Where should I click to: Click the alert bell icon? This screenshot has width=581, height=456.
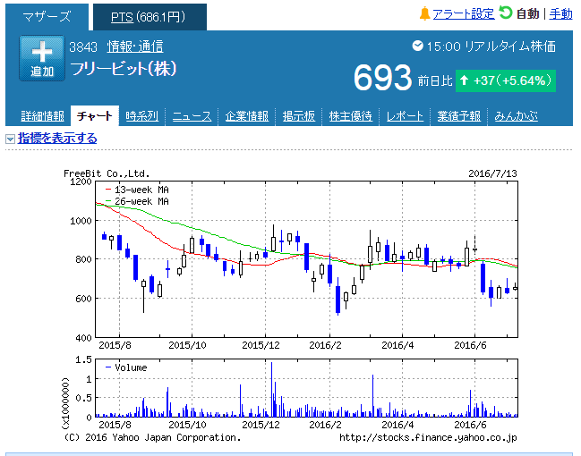(424, 14)
